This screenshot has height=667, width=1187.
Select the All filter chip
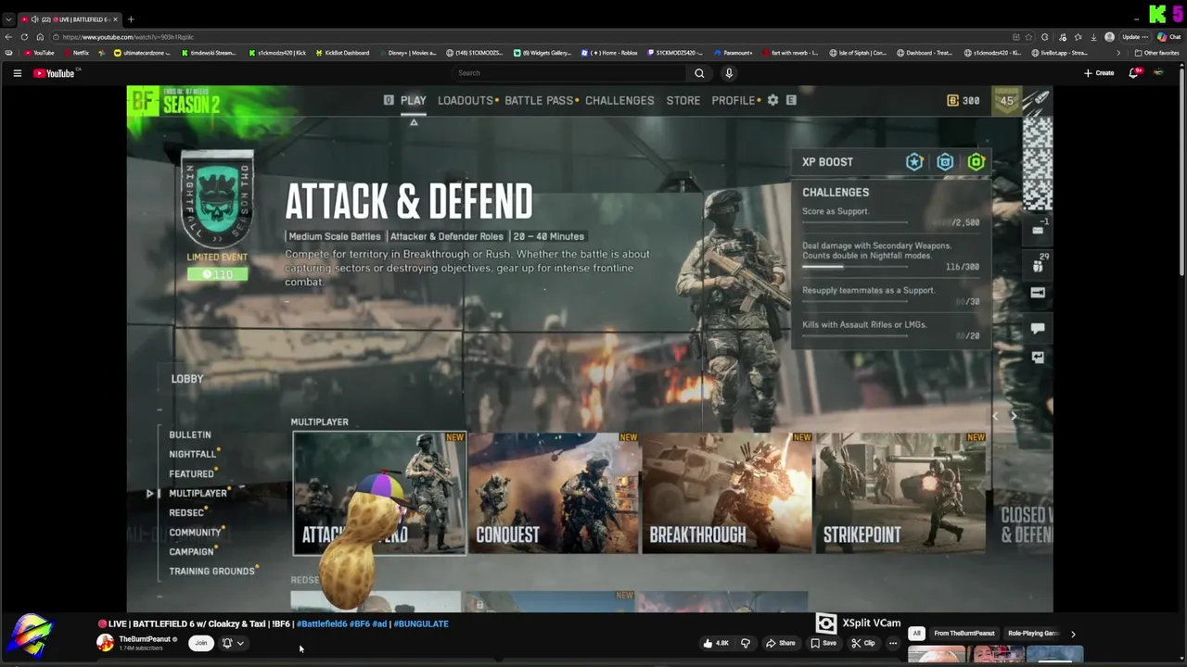(916, 634)
